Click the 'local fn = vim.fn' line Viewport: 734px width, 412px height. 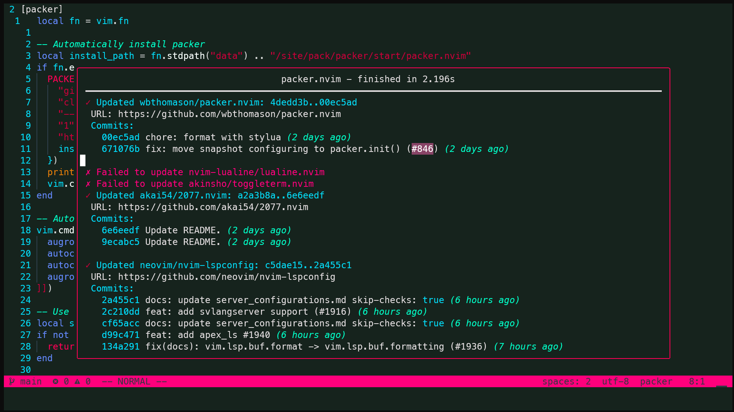83,21
